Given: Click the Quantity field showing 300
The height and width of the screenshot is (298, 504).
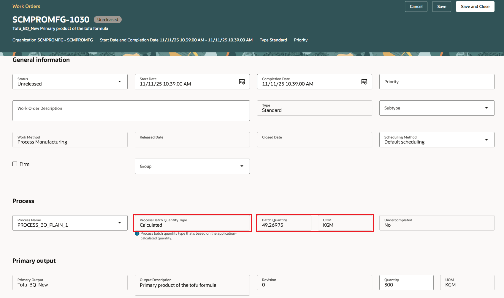Looking at the screenshot, I should coord(406,285).
